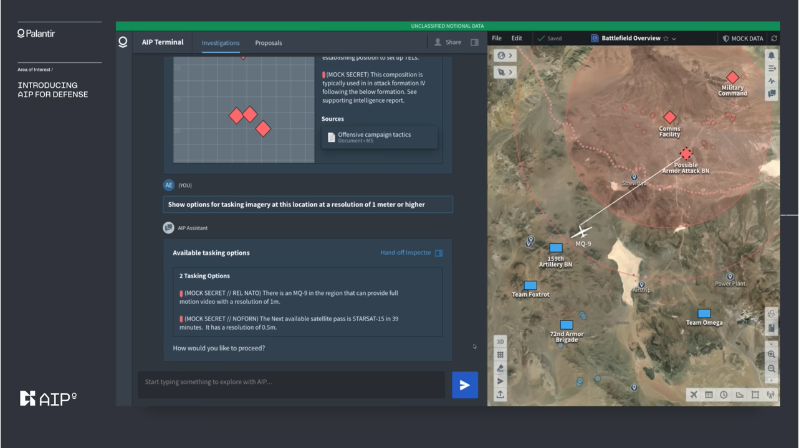Click the zoom in magnifier on the map

coord(772,355)
